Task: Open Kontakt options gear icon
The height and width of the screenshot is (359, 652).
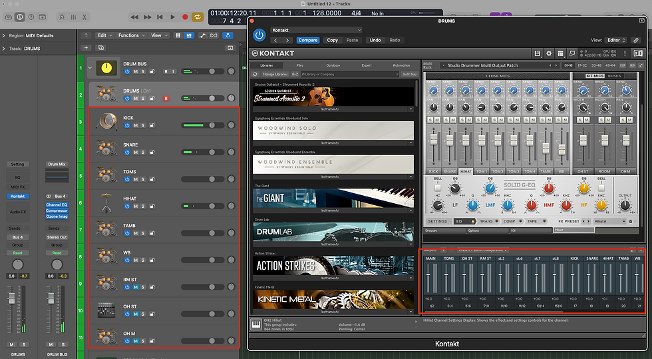Action: 549,53
